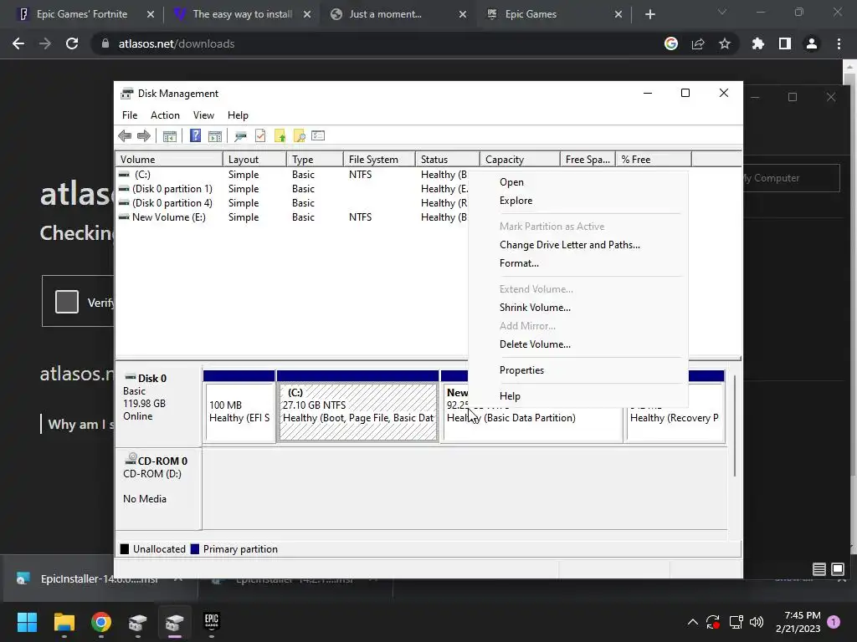
Task: Select the (C:) 27.10 GB NTFS partition block
Action: (358, 407)
